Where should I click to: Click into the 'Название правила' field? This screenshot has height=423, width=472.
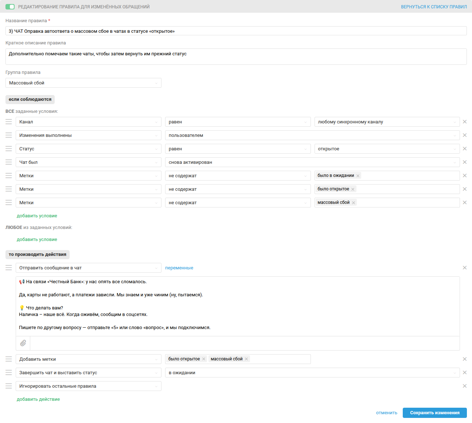click(x=236, y=31)
